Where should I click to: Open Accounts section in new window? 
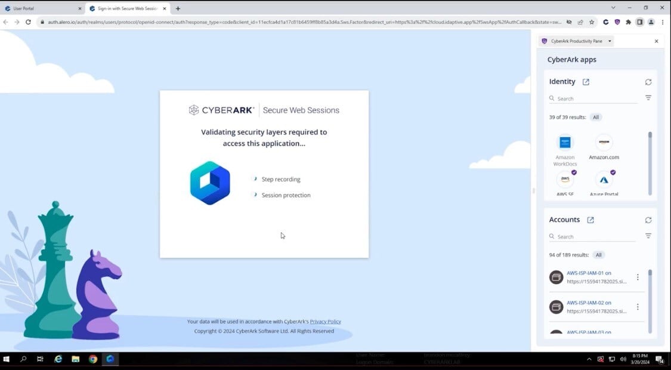590,220
